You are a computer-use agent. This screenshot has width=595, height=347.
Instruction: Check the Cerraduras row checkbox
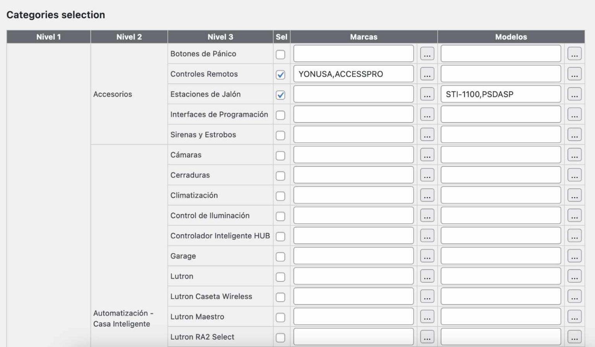pyautogui.click(x=280, y=176)
